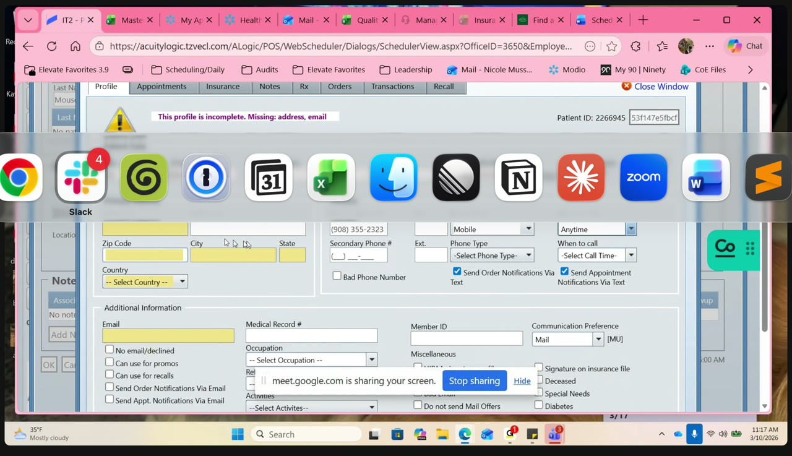Check Signature on insurance file
This screenshot has height=456, width=792.
pyautogui.click(x=539, y=368)
